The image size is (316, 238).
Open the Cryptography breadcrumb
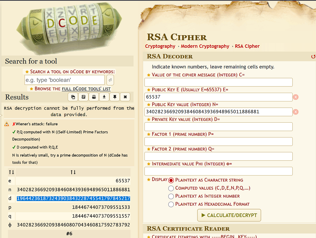pos(160,46)
